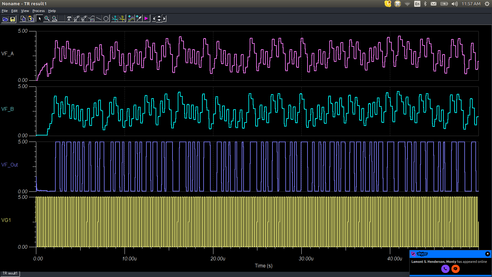
Task: Switch to the TR result1 tab
Action: (10, 273)
